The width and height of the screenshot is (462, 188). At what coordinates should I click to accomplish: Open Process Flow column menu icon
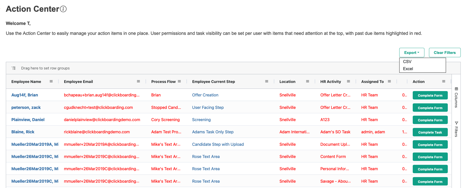tap(179, 81)
